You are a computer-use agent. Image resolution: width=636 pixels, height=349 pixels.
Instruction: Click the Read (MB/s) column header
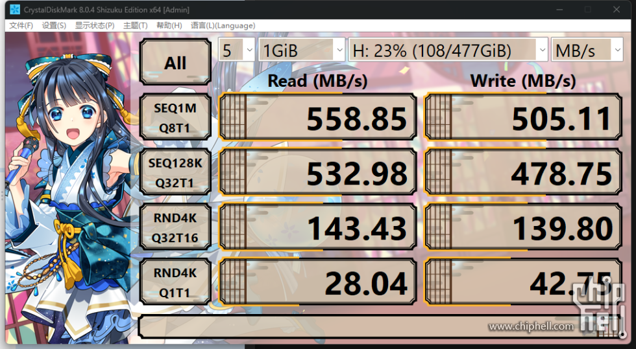coord(317,80)
